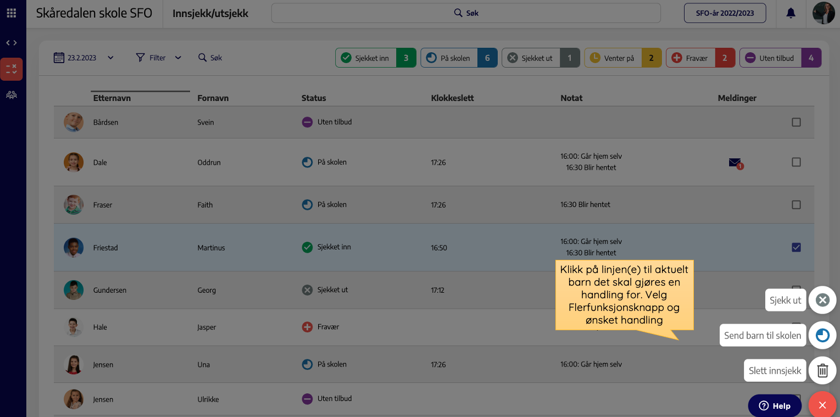
Task: Select the Sjekk ut action label
Action: [786, 300]
